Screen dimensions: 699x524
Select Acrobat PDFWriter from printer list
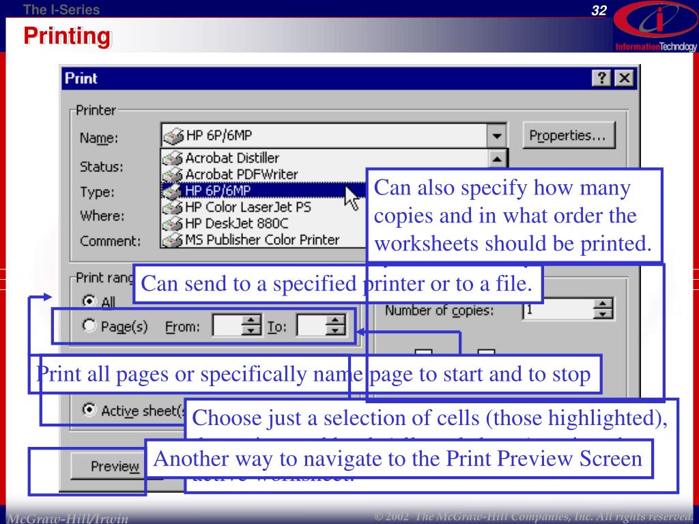coord(242,174)
